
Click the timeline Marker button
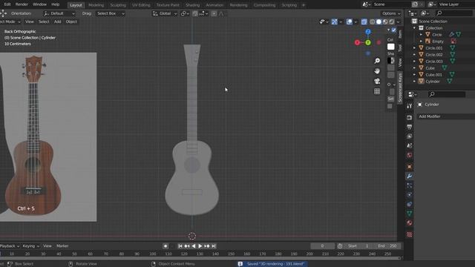[62, 246]
